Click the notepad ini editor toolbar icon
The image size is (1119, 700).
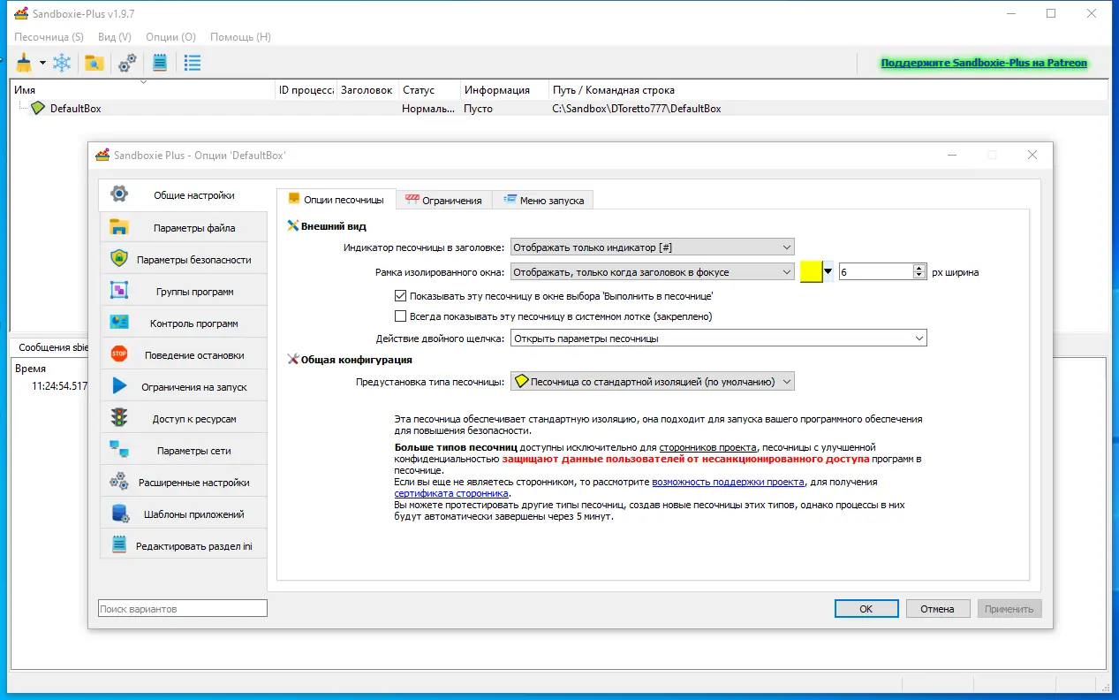[x=160, y=63]
